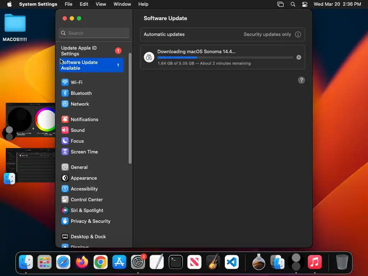
Task: Click the Automatic updates info icon
Action: [x=298, y=34]
